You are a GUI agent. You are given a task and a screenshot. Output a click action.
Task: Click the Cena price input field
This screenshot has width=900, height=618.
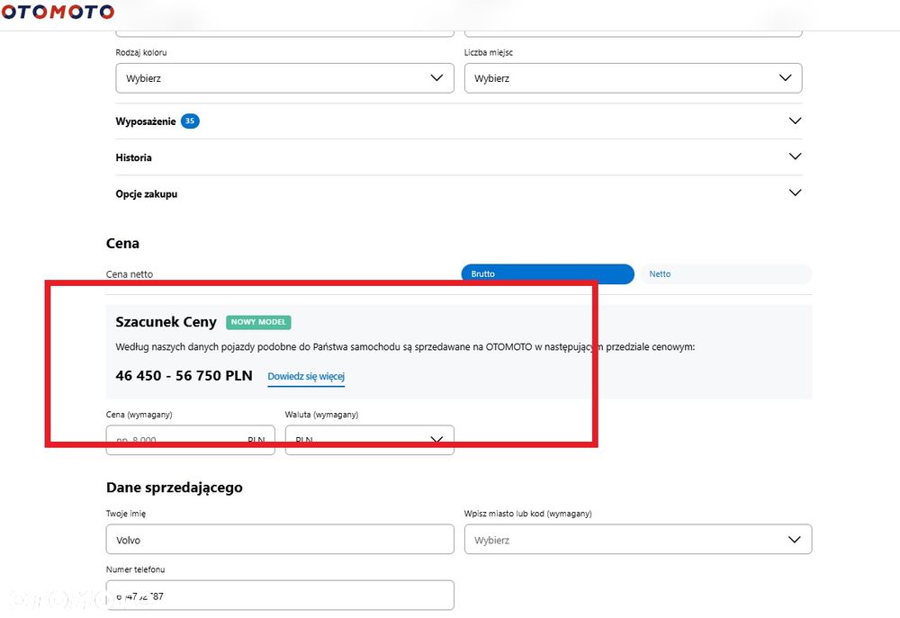(191, 440)
